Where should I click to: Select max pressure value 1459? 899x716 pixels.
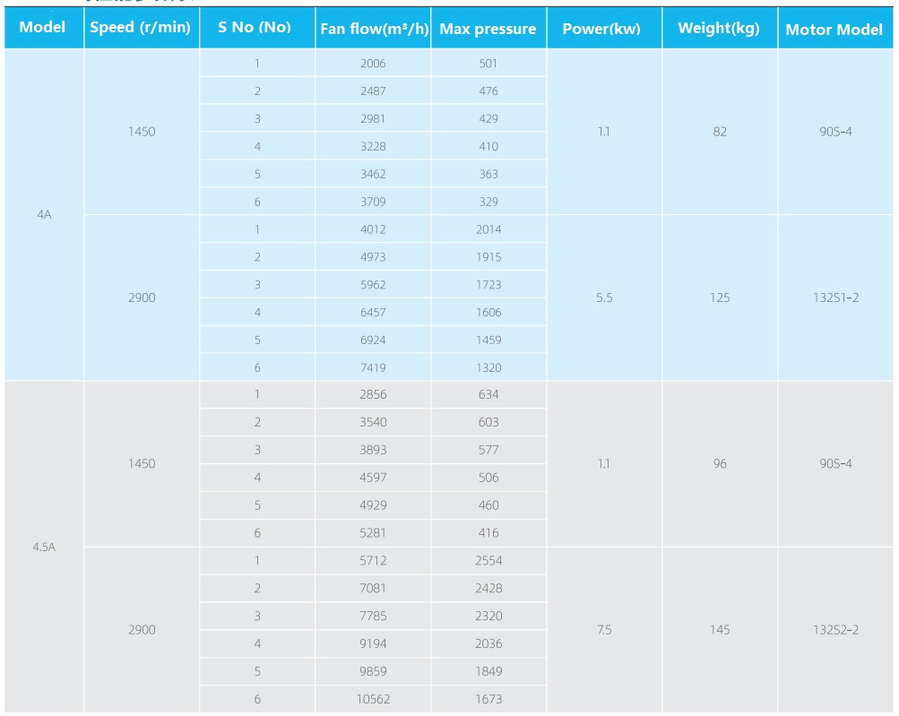(x=488, y=340)
